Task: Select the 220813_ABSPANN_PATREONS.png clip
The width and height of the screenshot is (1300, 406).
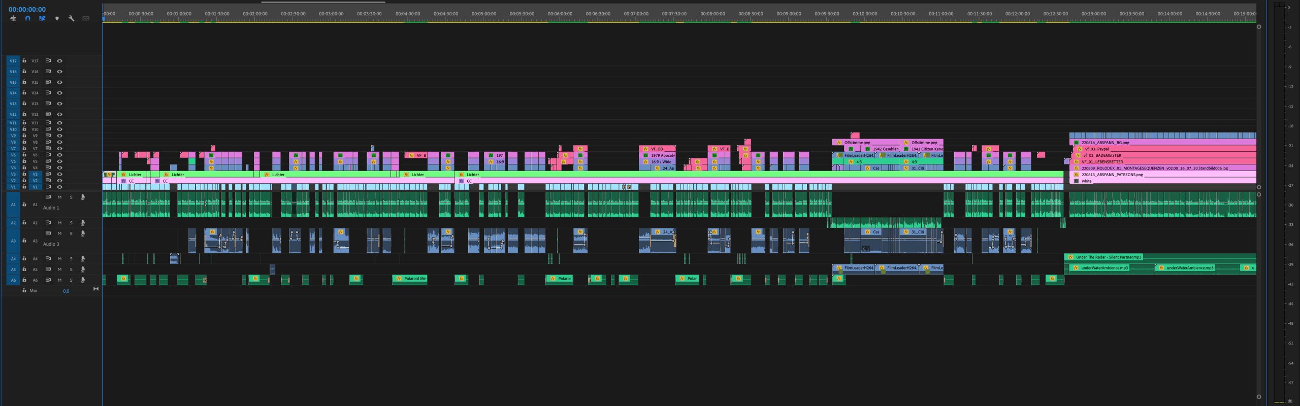Action: (1162, 175)
